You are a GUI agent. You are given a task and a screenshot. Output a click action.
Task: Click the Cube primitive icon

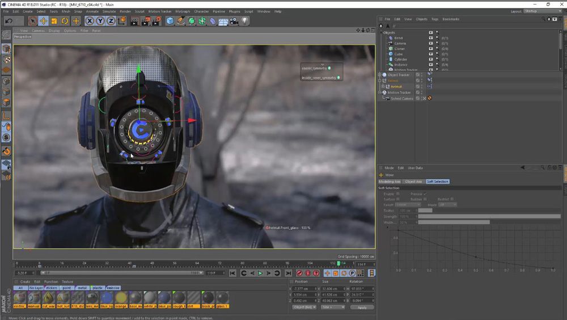pos(170,21)
